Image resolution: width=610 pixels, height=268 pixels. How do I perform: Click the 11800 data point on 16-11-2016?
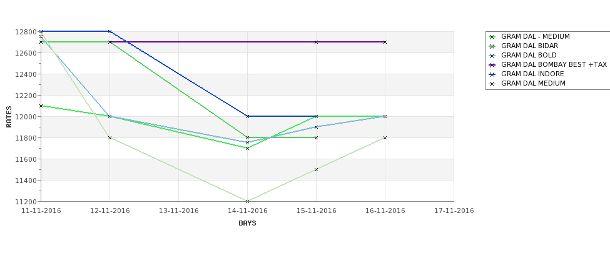pyautogui.click(x=385, y=137)
